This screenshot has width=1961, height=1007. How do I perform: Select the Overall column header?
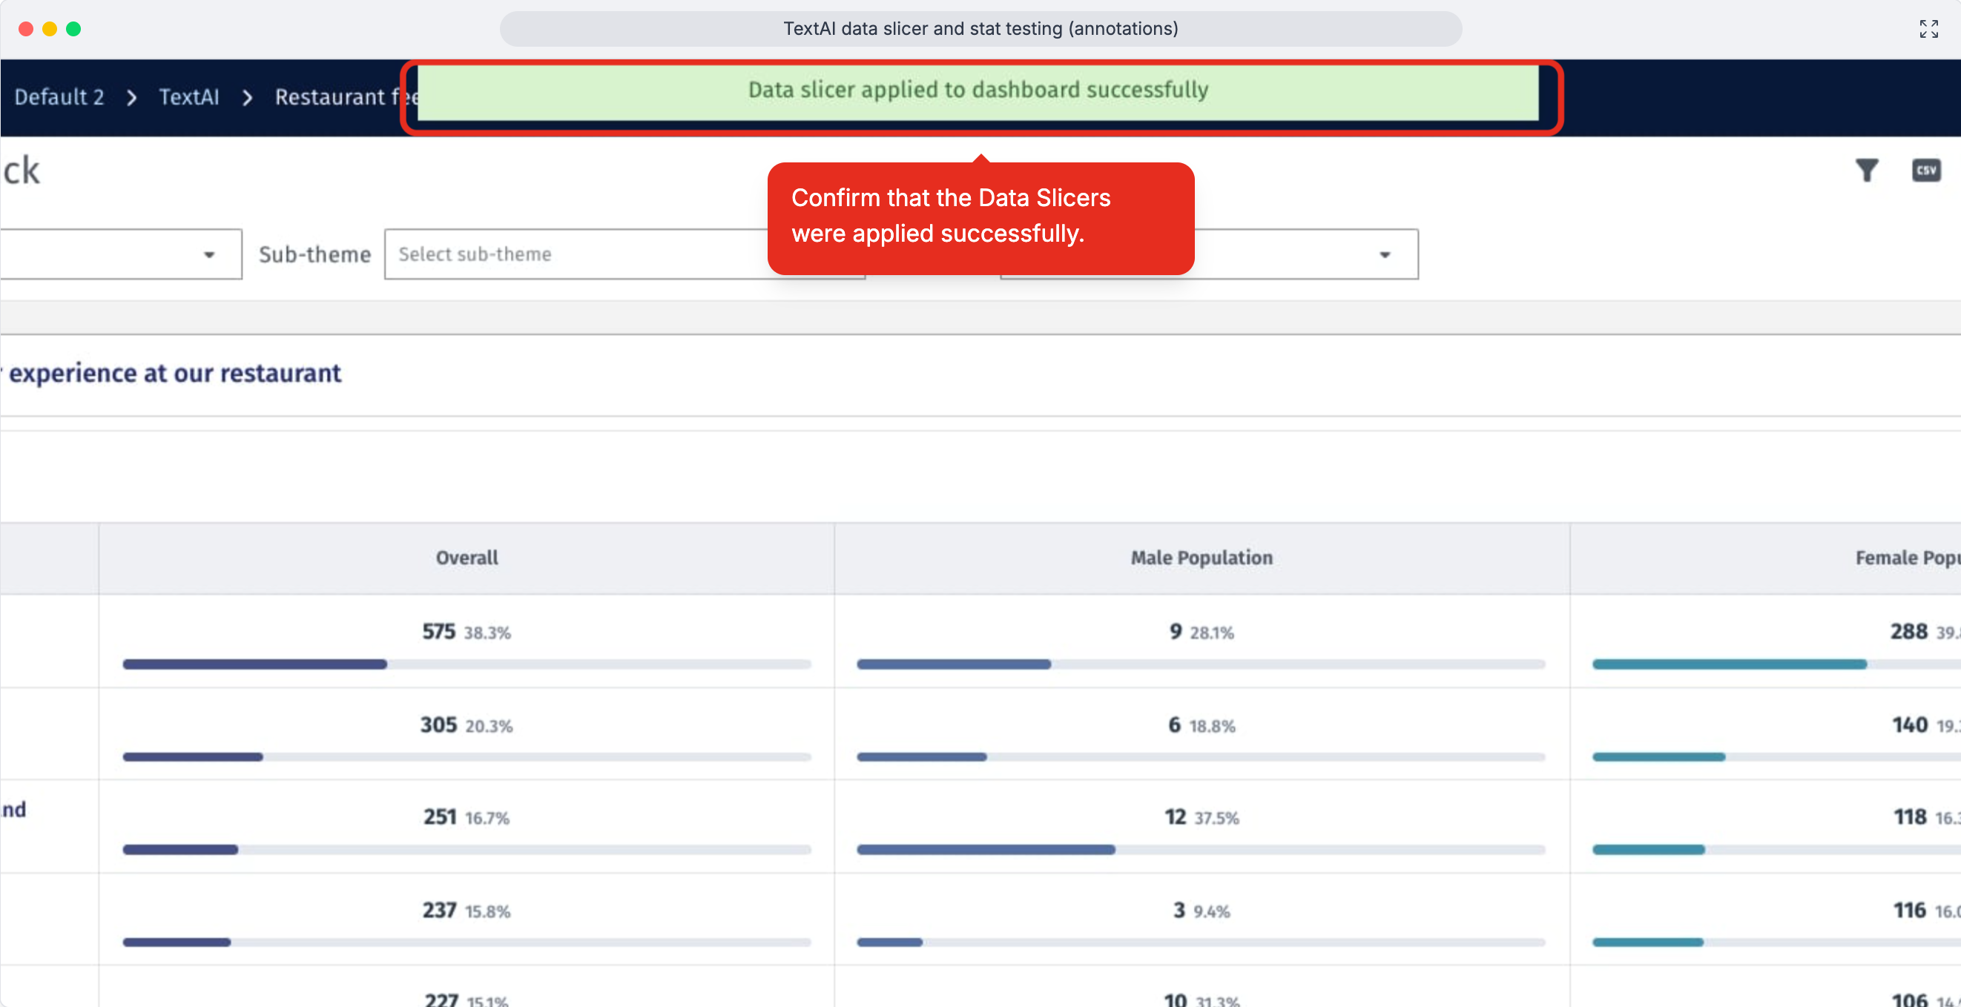(467, 558)
